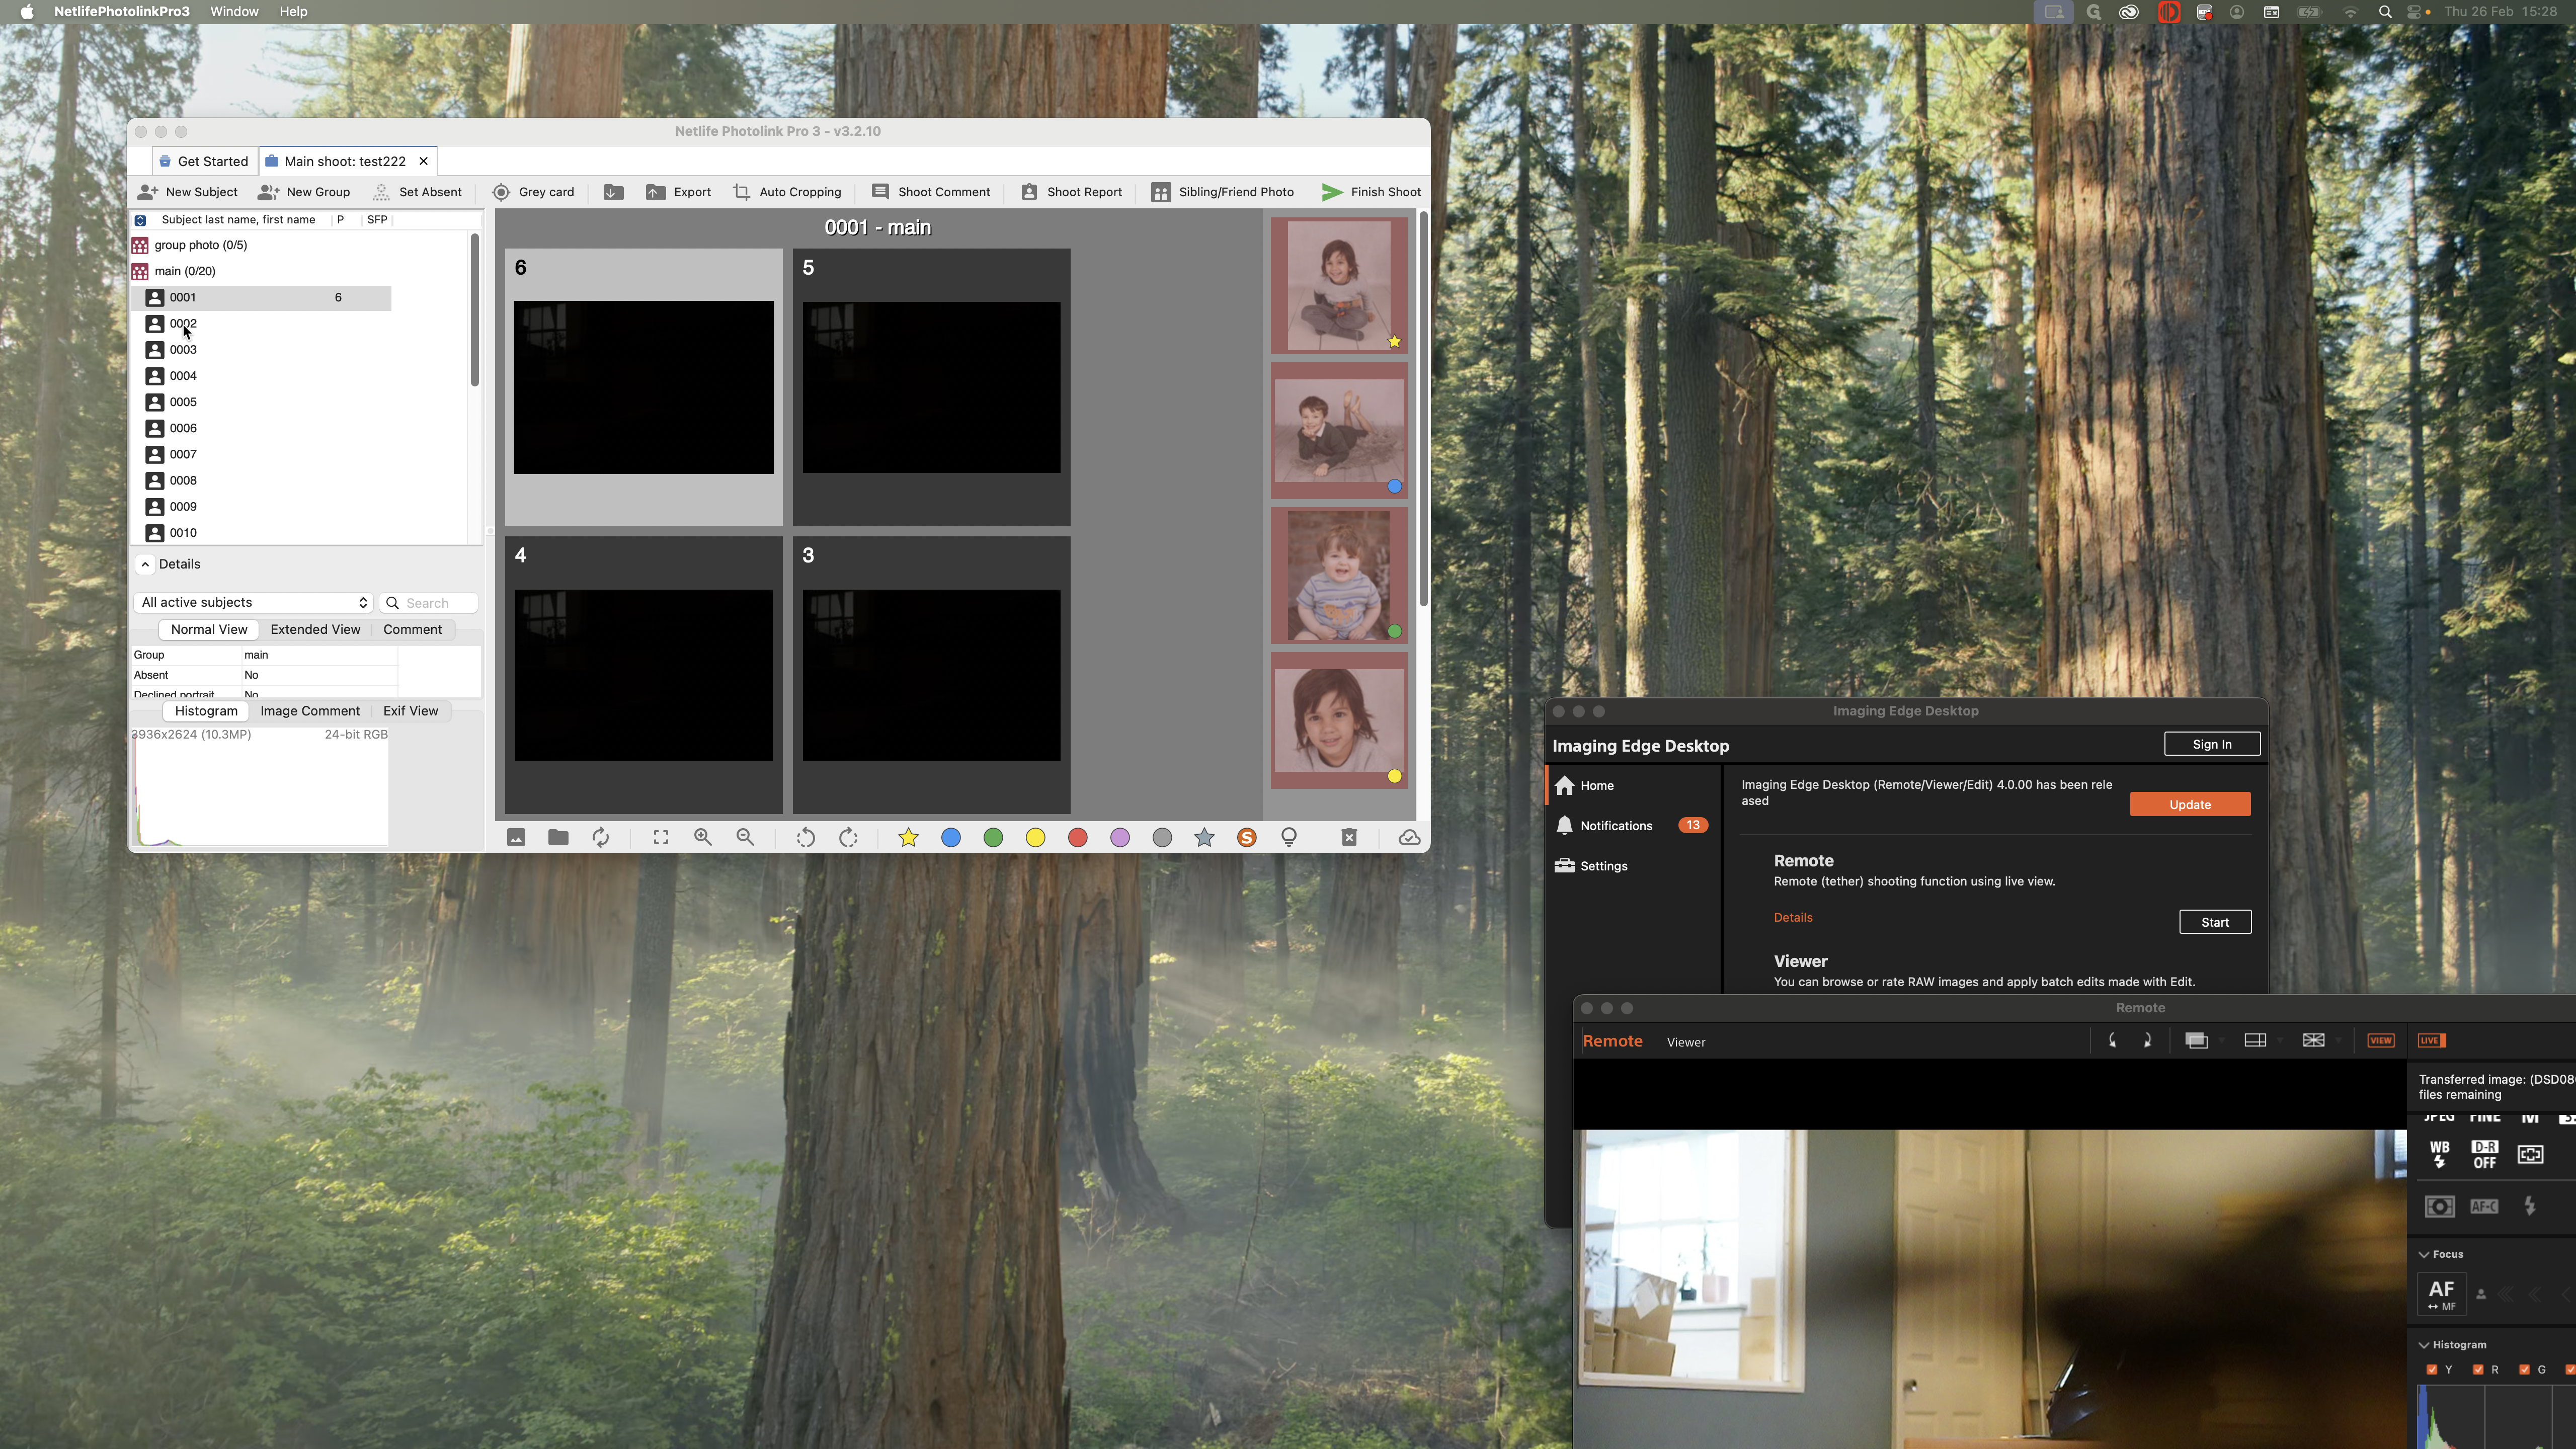Apply the red color label swatch

[1077, 838]
